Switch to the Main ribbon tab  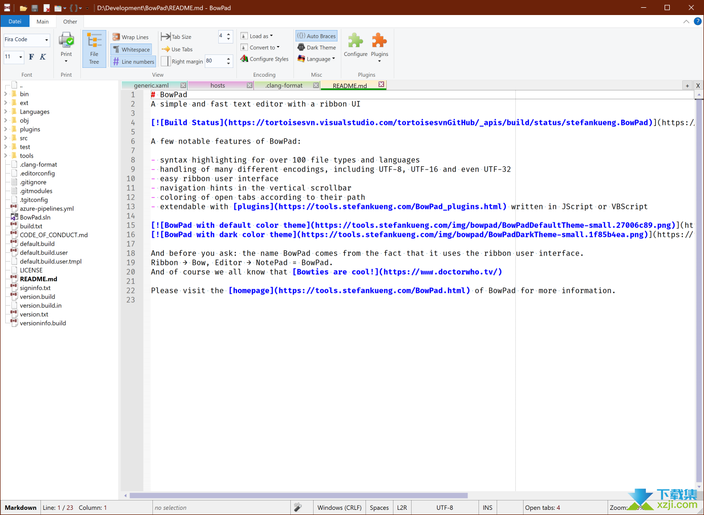click(x=43, y=22)
